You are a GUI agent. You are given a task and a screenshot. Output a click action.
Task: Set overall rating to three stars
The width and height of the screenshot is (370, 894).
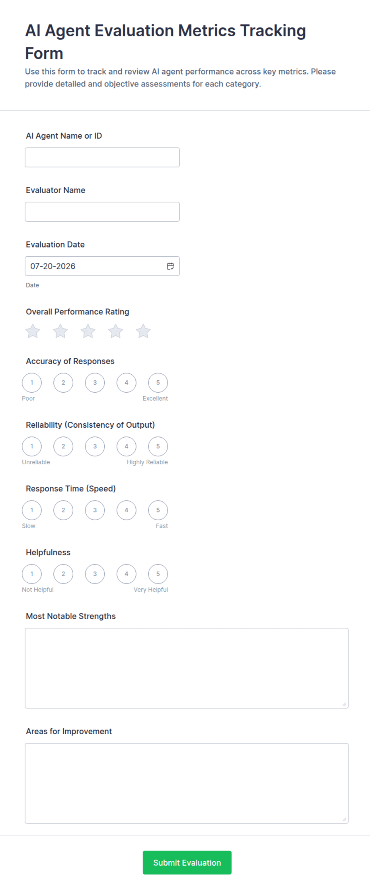coord(88,331)
